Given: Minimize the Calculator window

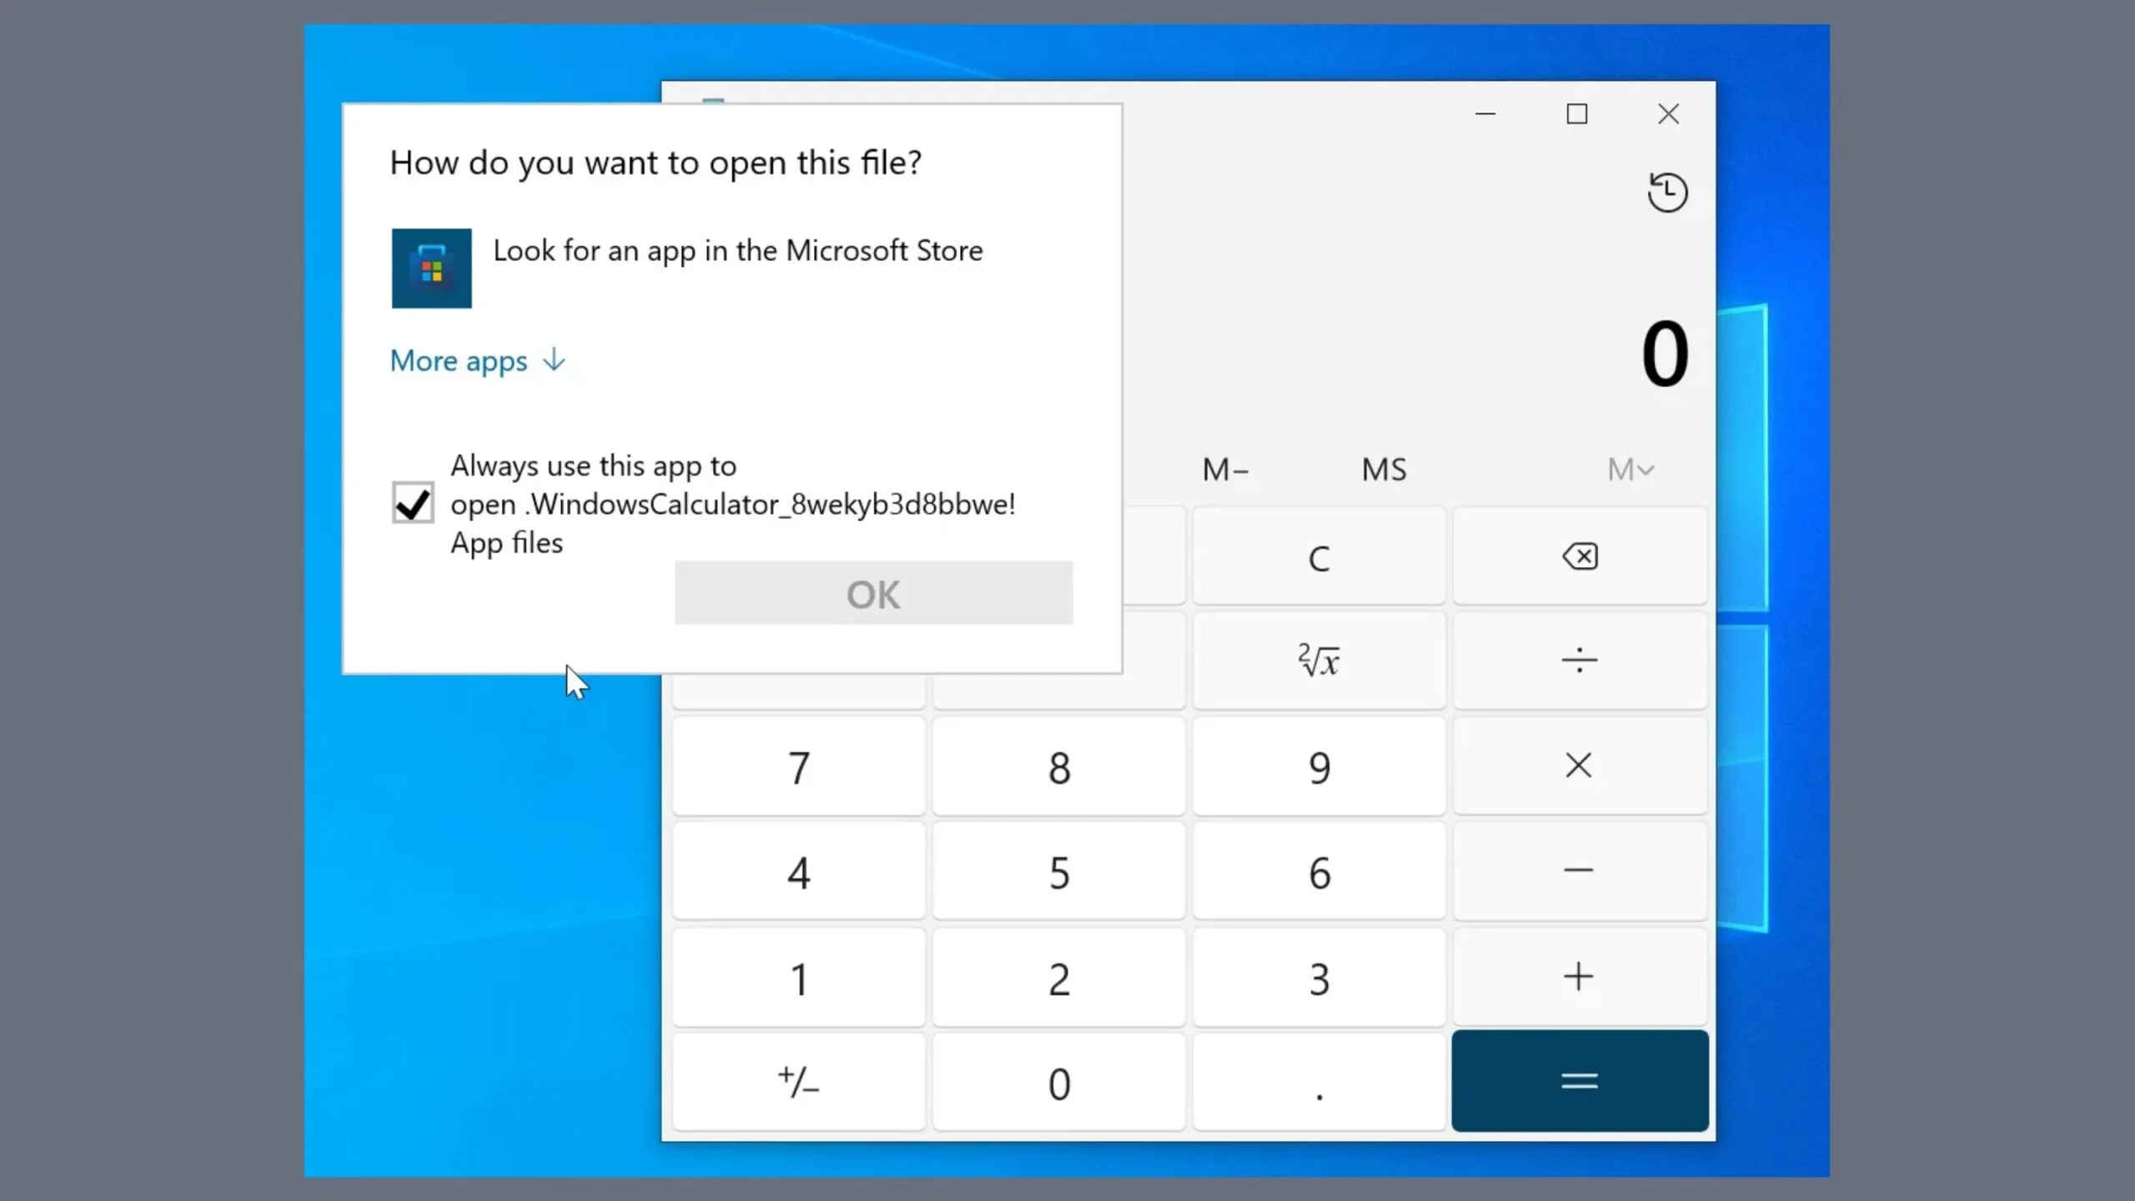Looking at the screenshot, I should pyautogui.click(x=1485, y=113).
